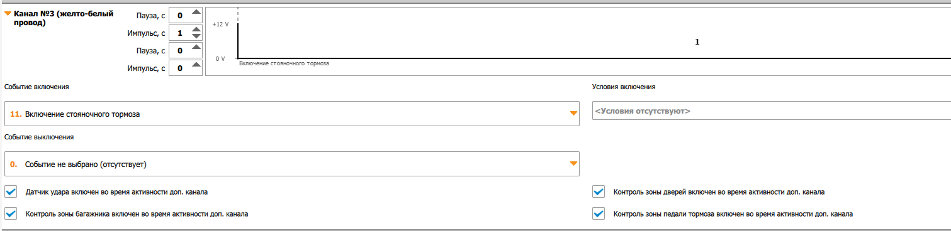Collapse the Канал №3 section triangle
951x231 pixels.
(x=8, y=14)
